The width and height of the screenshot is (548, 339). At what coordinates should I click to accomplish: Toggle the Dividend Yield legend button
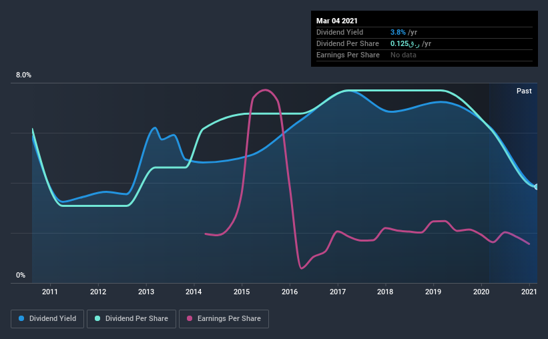47,319
